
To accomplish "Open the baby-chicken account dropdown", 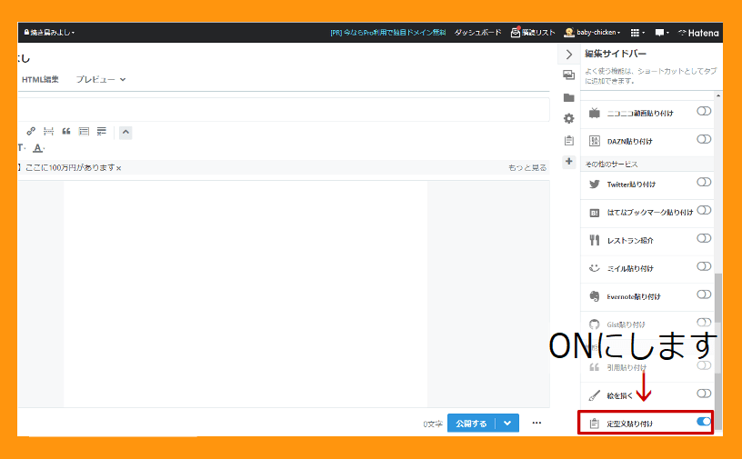I will pos(592,32).
